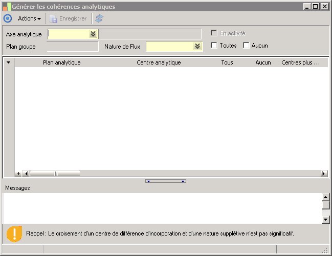Minimize the Générer les cohérences window

(x=307, y=7)
